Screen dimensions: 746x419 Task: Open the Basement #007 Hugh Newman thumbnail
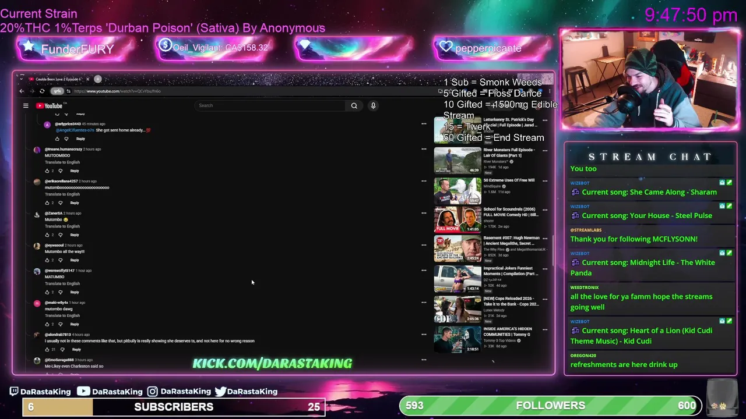click(458, 249)
